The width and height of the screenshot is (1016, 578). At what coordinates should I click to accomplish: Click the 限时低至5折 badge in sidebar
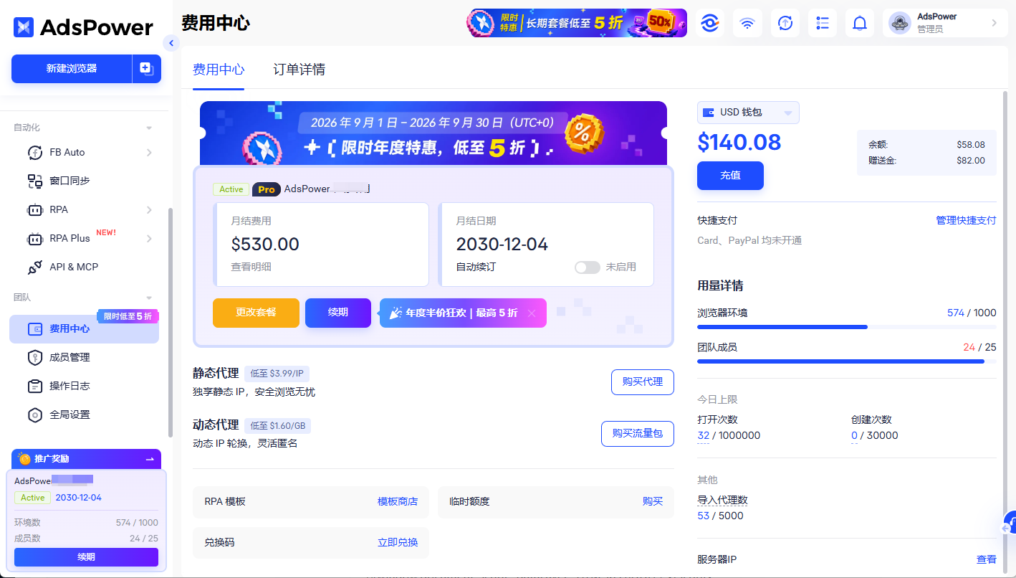pos(128,316)
